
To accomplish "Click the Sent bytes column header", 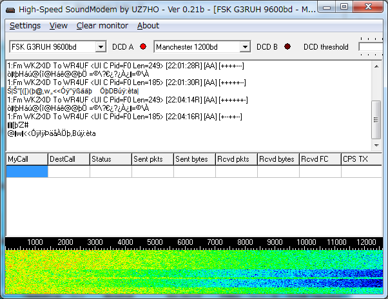I will [x=195, y=159].
